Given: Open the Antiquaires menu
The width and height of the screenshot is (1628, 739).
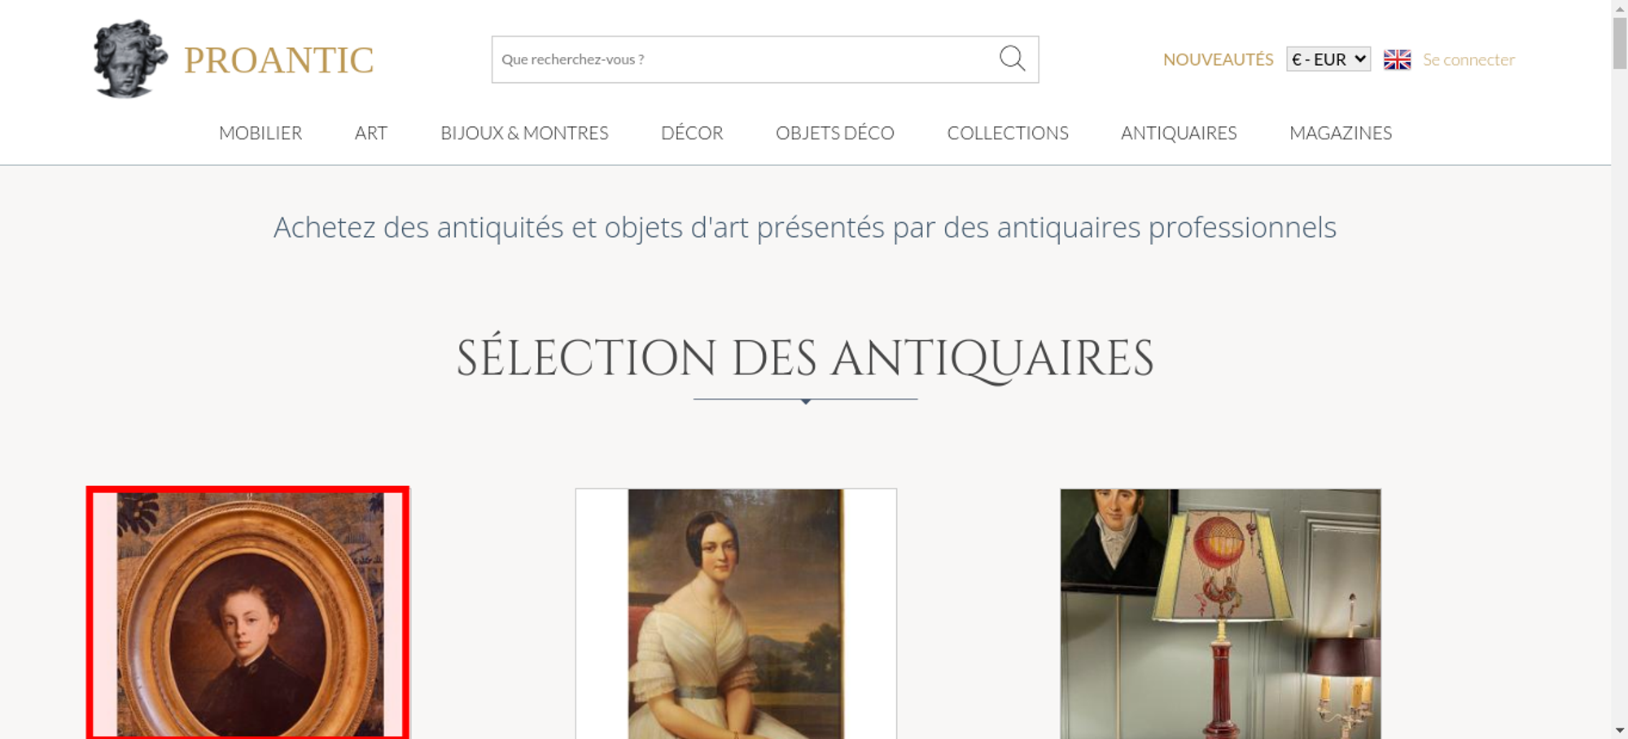Looking at the screenshot, I should click(x=1179, y=133).
